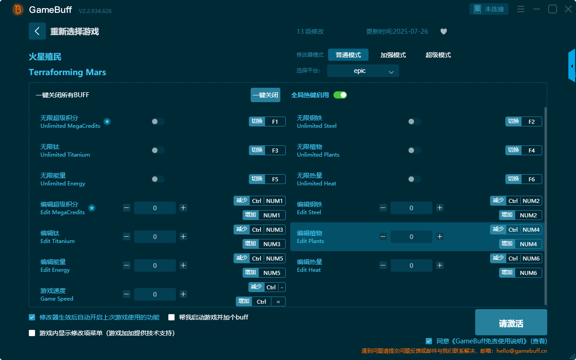
Task: Click the 一键关闭 button
Action: point(265,95)
